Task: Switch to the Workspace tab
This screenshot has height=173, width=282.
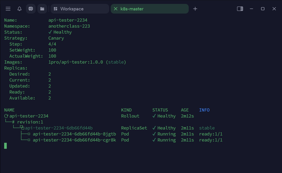Action: 80,9
